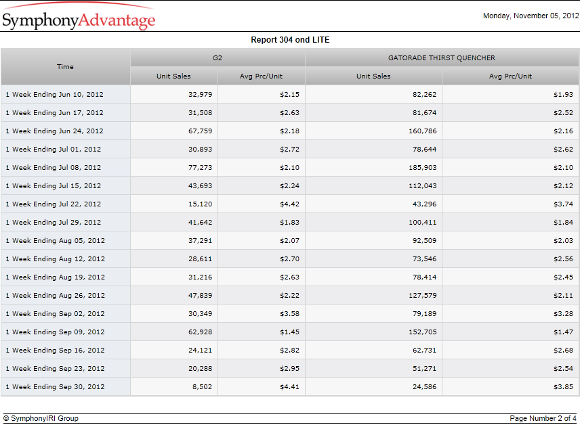Select the row label 1 Week Ending Aug 12, 2012

click(x=55, y=259)
